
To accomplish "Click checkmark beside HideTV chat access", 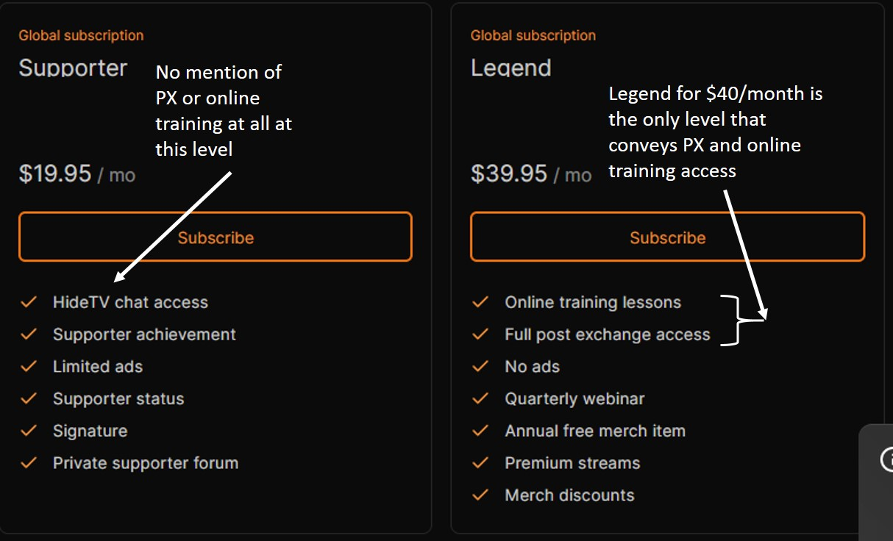I will tap(29, 302).
